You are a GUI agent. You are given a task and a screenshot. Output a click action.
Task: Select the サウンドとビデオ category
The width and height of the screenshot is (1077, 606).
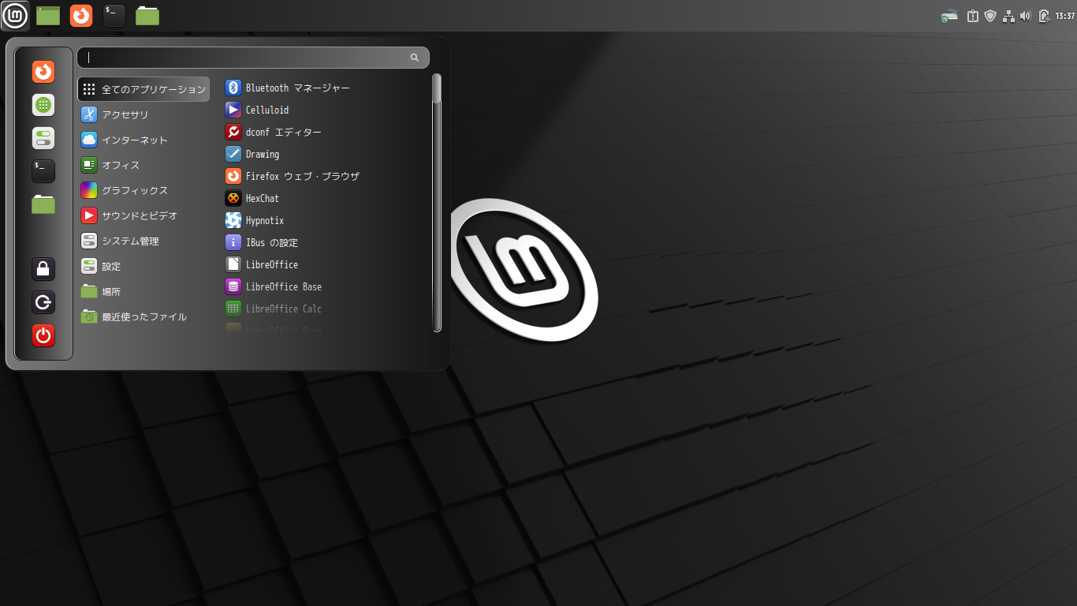click(x=143, y=215)
